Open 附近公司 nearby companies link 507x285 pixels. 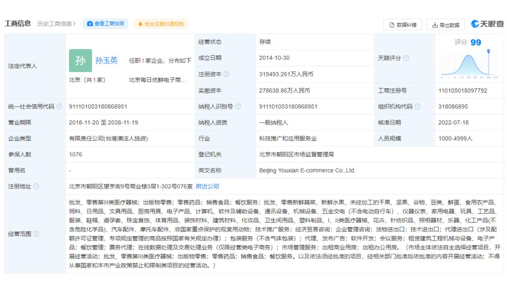[x=207, y=187]
